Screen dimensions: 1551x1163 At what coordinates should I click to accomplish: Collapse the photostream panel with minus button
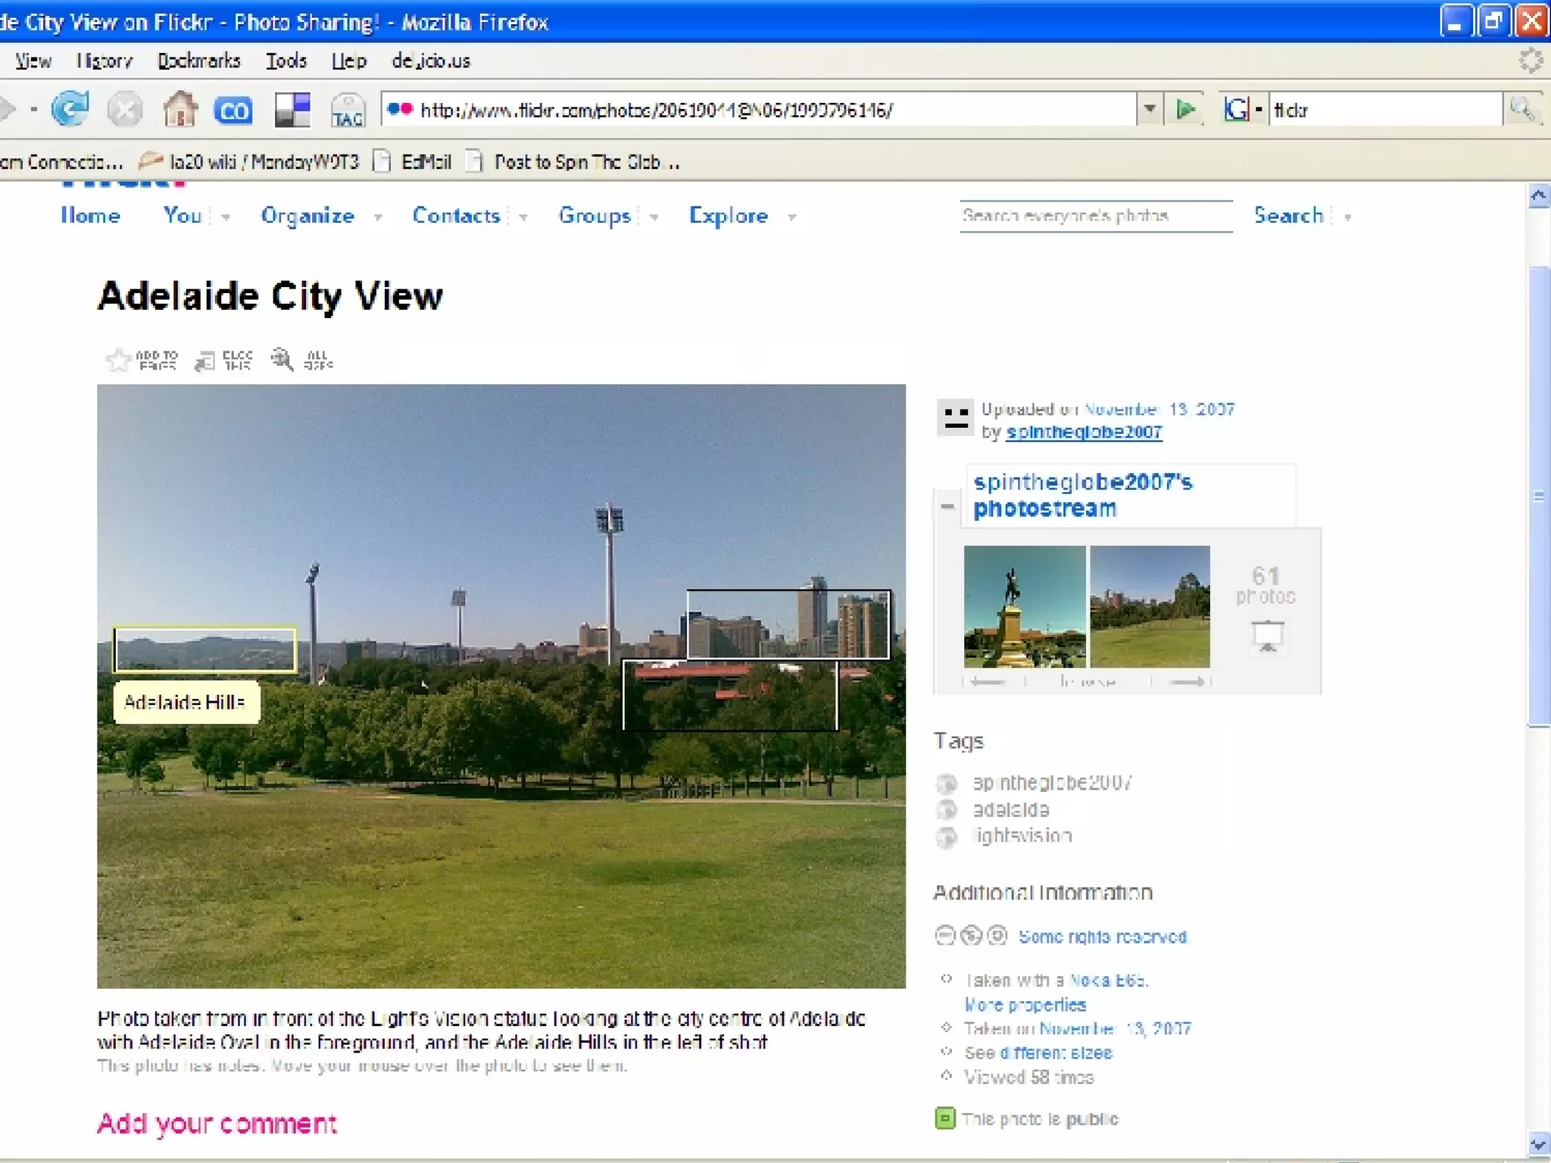click(x=947, y=505)
